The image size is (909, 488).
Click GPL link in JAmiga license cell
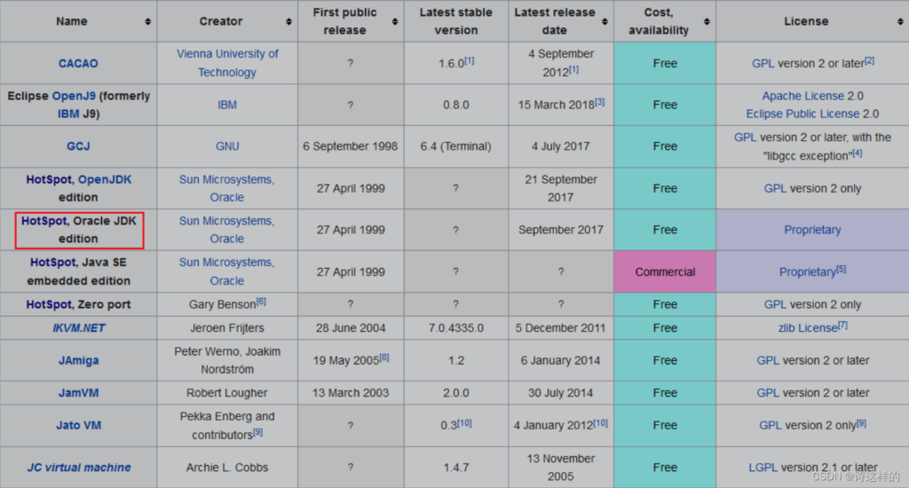tap(768, 360)
